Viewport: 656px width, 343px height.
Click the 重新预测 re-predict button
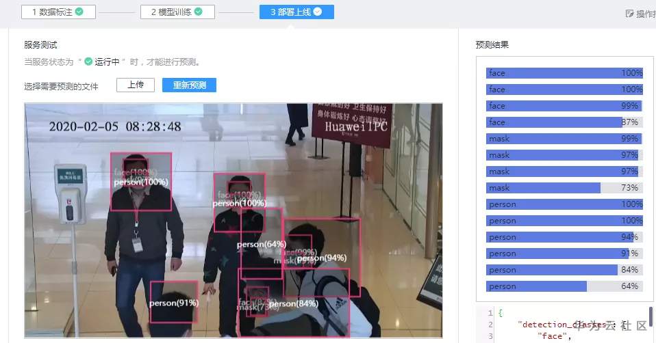pyautogui.click(x=189, y=85)
